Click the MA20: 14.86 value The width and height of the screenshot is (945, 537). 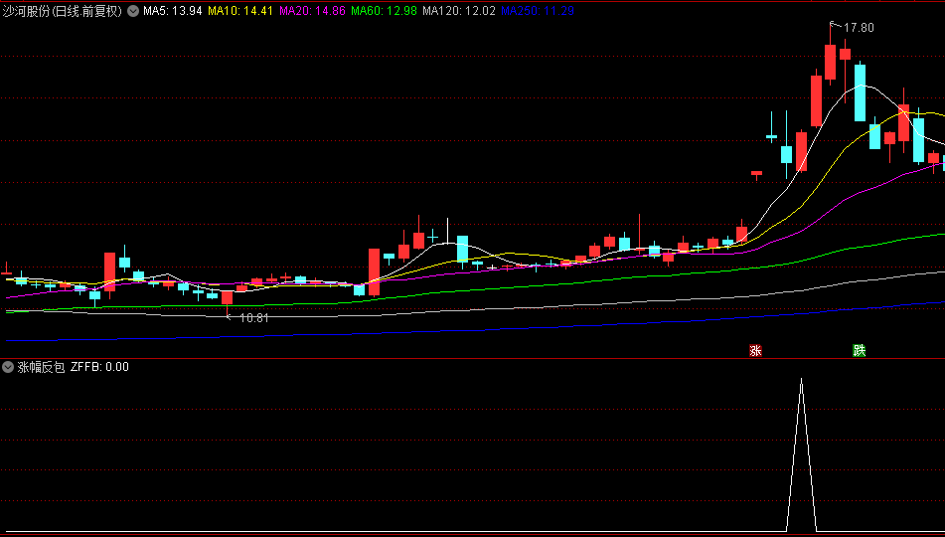312,11
